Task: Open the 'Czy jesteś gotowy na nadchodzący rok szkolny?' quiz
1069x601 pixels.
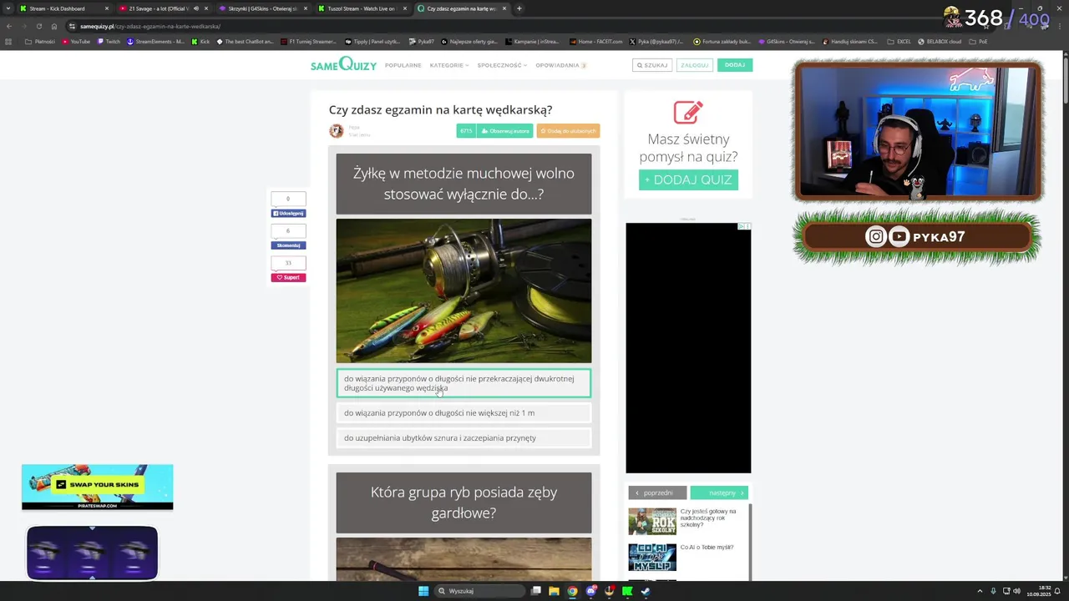Action: pyautogui.click(x=708, y=518)
